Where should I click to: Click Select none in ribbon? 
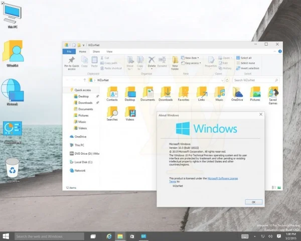click(x=246, y=63)
